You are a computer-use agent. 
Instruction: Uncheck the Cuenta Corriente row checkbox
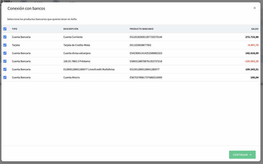pyautogui.click(x=5, y=37)
